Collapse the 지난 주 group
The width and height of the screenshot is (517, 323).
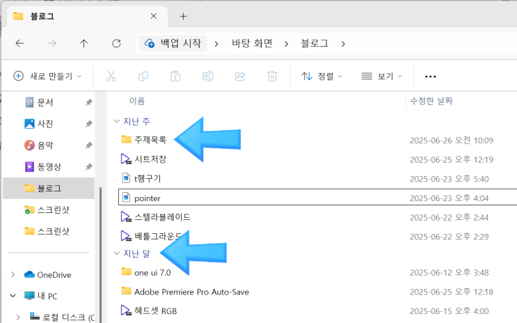[116, 121]
